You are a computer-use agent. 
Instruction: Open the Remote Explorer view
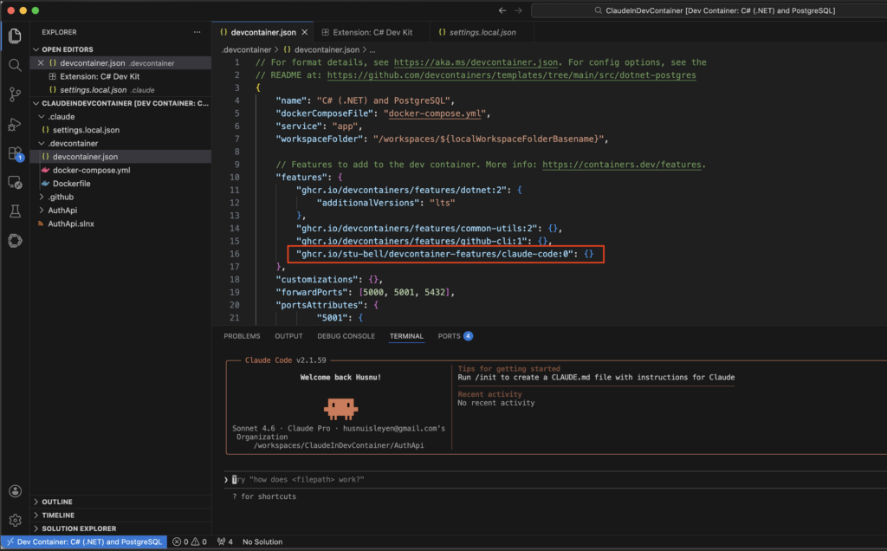tap(15, 183)
